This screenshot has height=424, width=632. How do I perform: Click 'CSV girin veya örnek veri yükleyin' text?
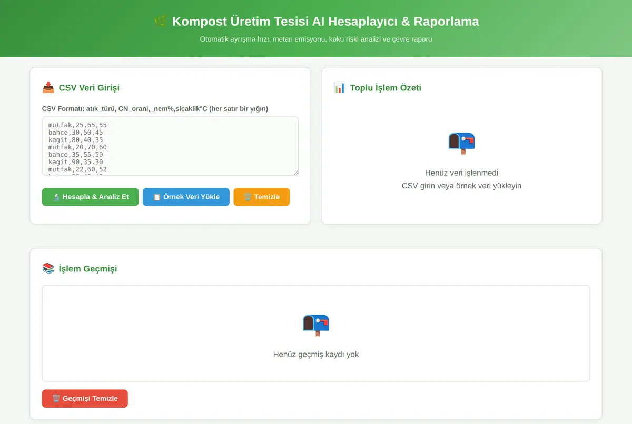[x=461, y=186]
